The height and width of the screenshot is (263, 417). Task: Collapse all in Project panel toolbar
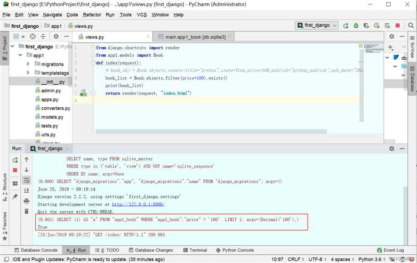pyautogui.click(x=43, y=36)
